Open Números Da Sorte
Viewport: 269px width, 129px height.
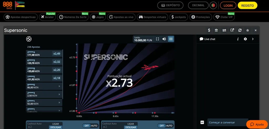(x=73, y=17)
